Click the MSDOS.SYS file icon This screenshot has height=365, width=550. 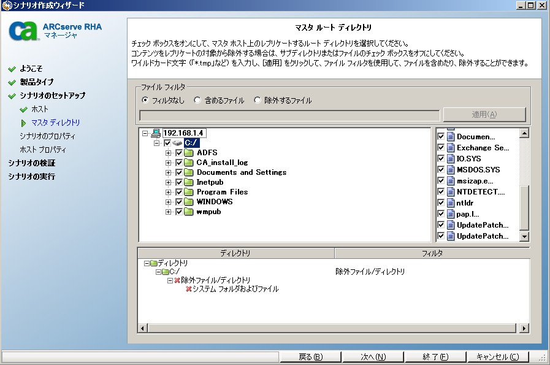(451, 170)
